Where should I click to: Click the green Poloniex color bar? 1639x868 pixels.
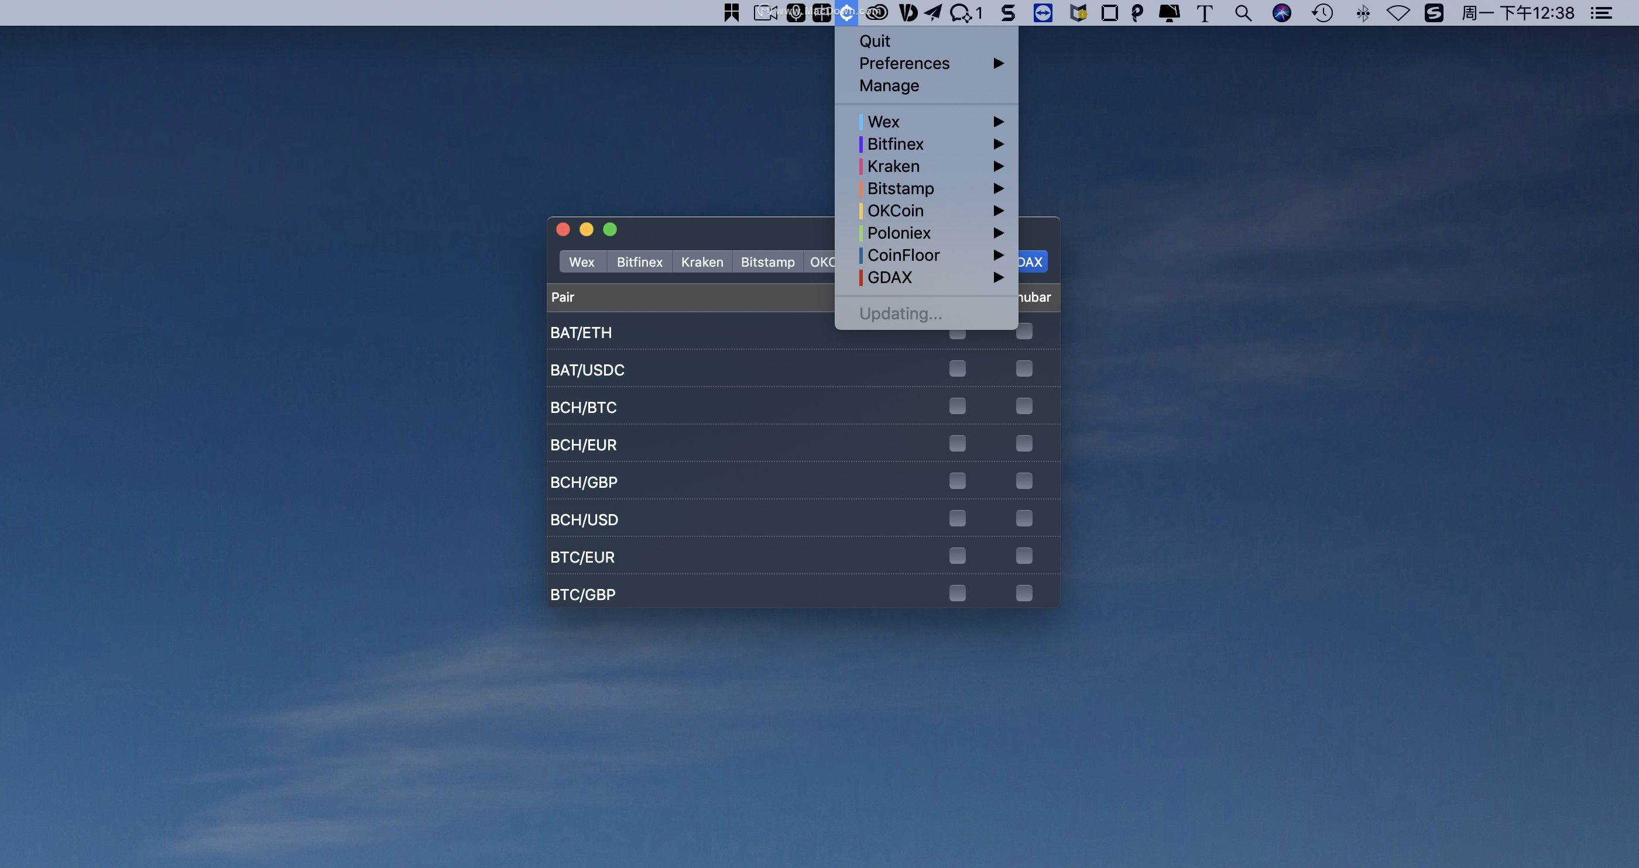coord(861,233)
